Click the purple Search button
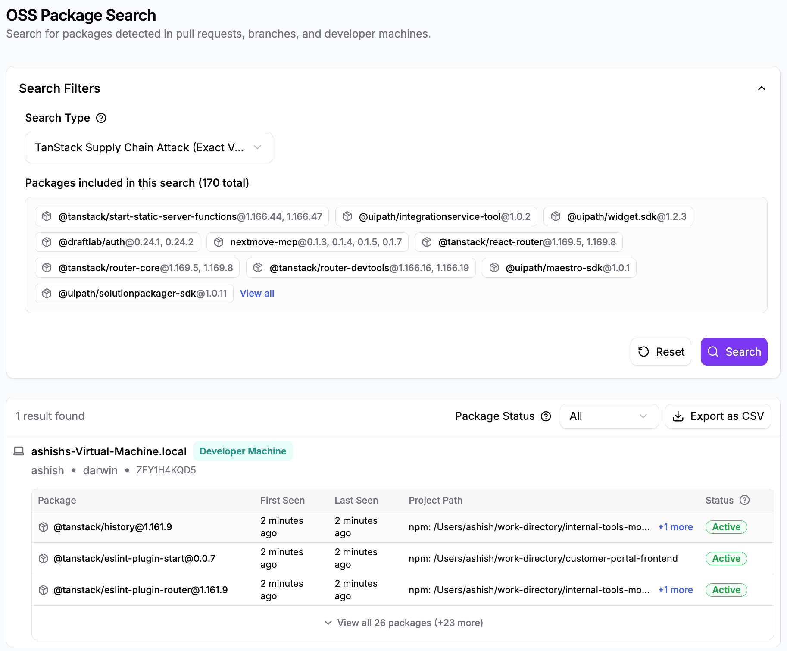 click(734, 352)
